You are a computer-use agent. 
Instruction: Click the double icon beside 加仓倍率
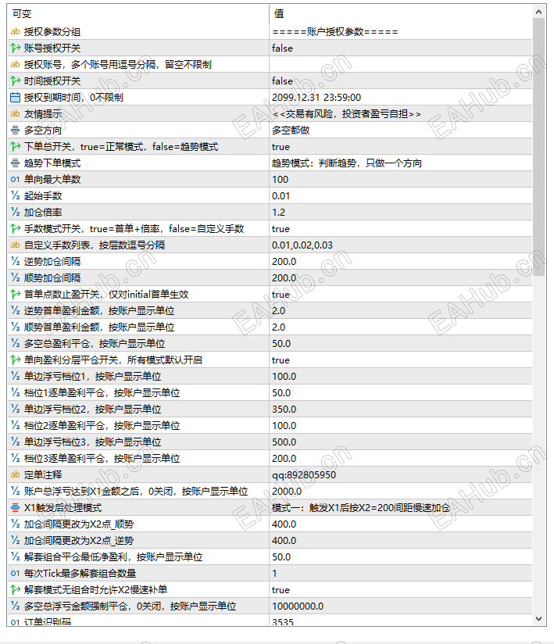point(15,213)
